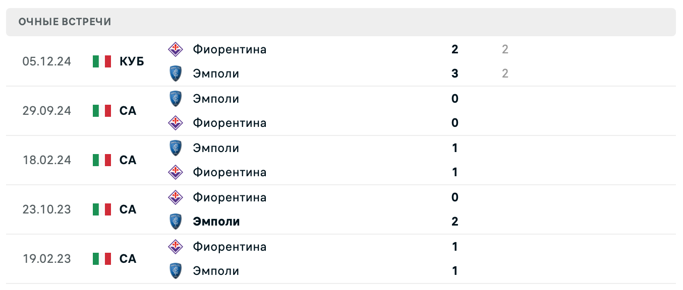
Task: Open the Fiorentina logo in the 23.10.23 match
Action: [176, 197]
